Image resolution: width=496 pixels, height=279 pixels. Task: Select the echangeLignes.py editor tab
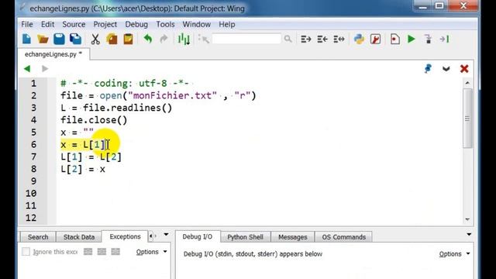pos(53,54)
